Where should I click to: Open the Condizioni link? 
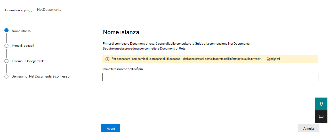pos(273,59)
